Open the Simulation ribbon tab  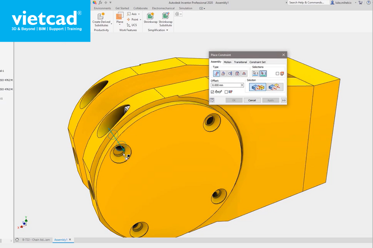pos(186,8)
